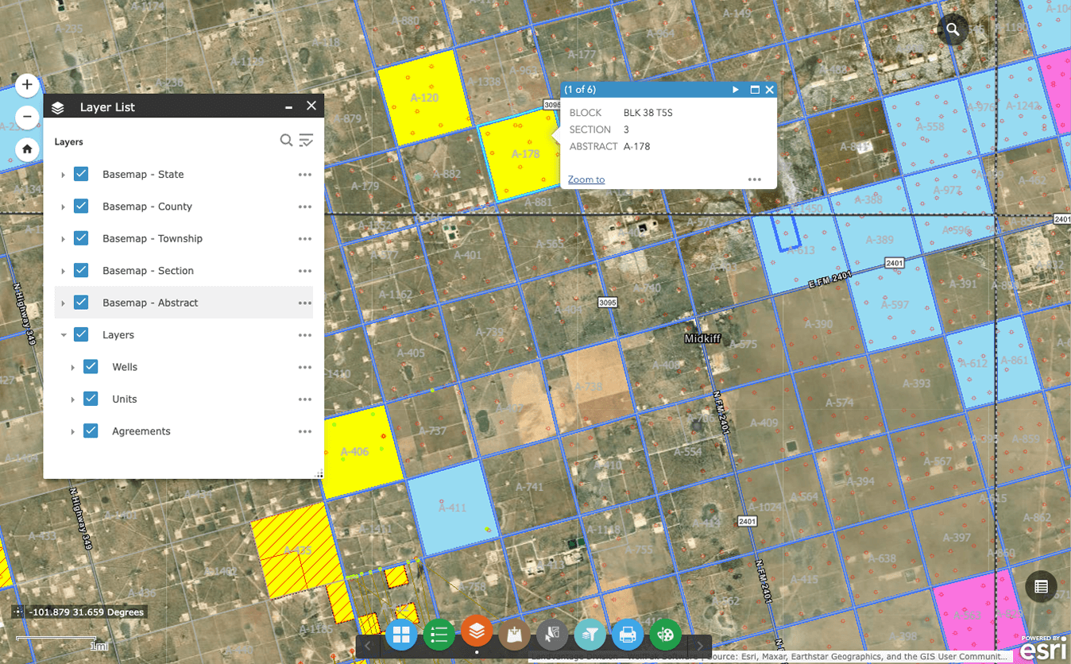Open the Layer List options filter icon
This screenshot has width=1071, height=664.
tap(306, 141)
